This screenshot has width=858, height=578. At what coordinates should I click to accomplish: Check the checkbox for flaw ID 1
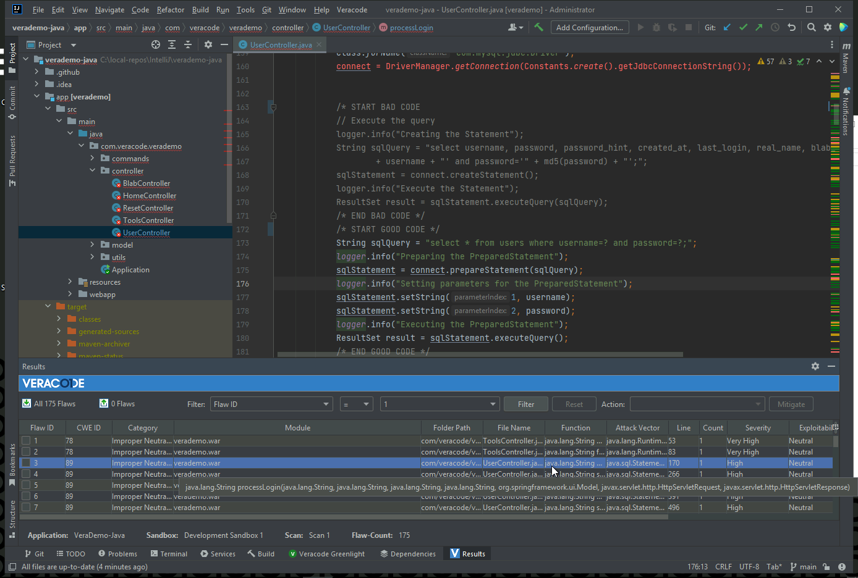point(26,440)
